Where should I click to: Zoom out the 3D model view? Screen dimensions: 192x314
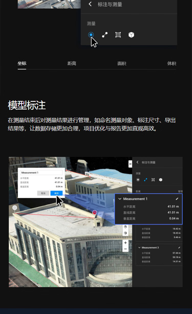125,249
